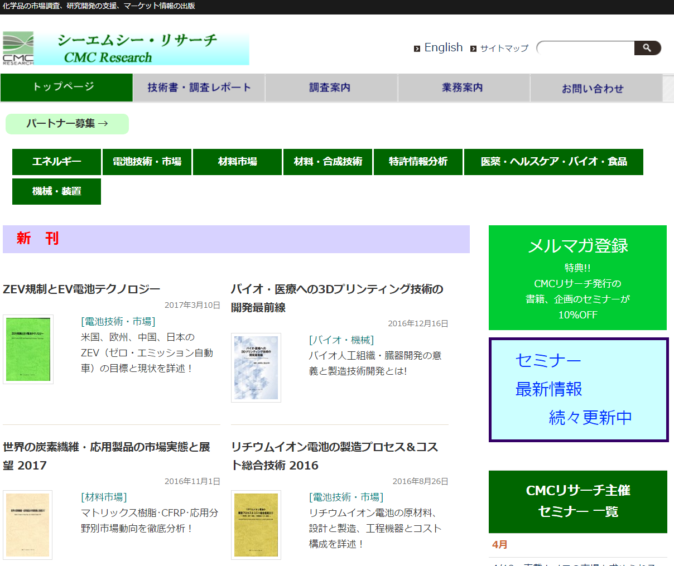Click the [バイオ・機械] category tag
674x566 pixels.
[x=341, y=340]
